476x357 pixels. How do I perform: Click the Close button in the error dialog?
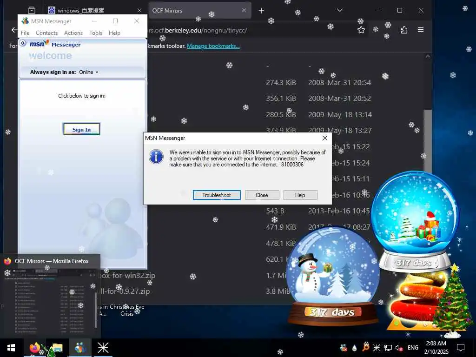tap(262, 195)
